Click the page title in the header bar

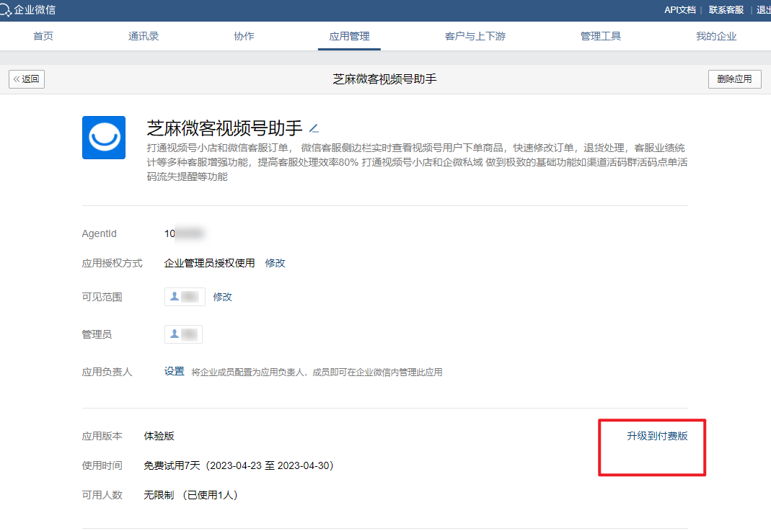[384, 79]
